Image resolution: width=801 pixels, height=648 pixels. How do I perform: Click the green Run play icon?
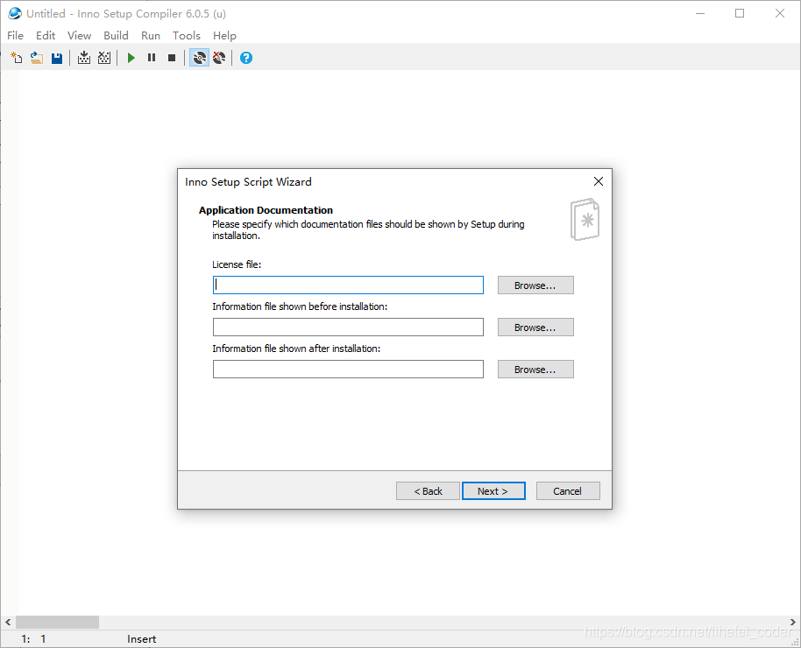tap(131, 58)
